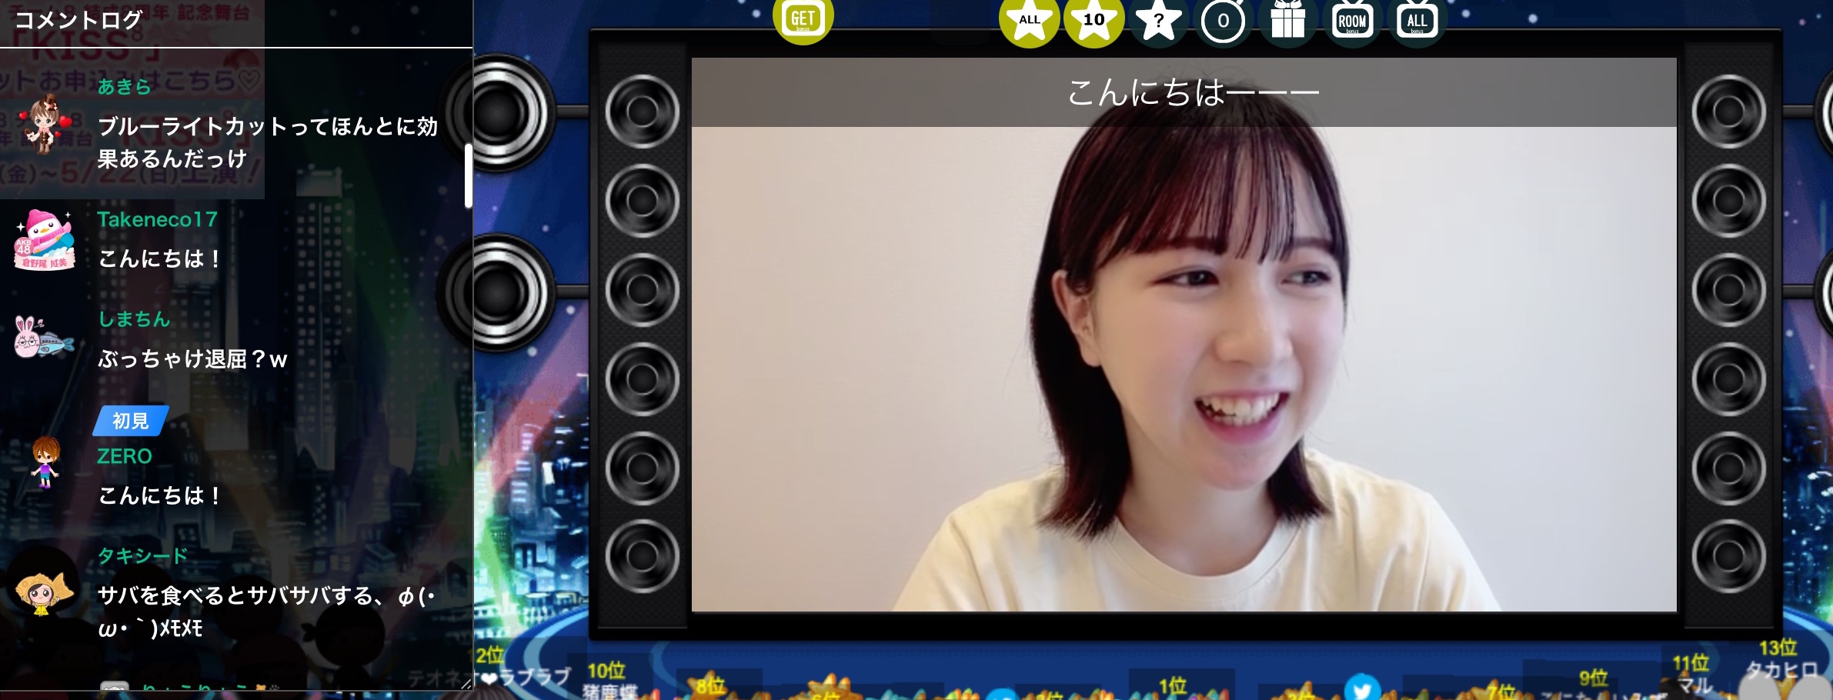This screenshot has height=700, width=1833.
Task: Open タキシード's avatar in comment log
Action: (44, 592)
